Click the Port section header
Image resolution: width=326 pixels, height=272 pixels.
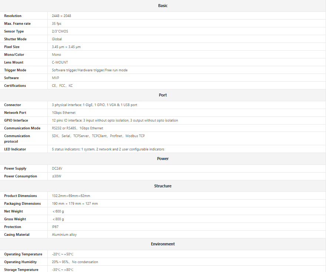click(163, 95)
